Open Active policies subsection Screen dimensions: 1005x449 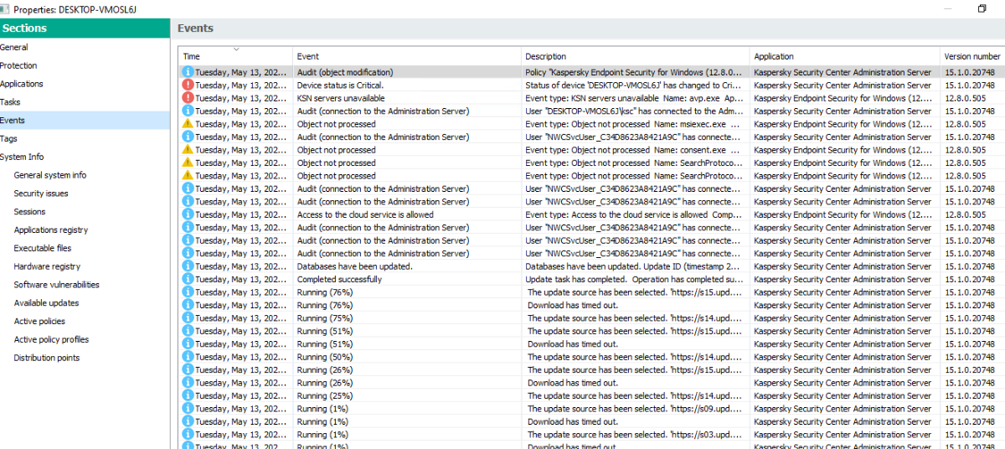39,322
